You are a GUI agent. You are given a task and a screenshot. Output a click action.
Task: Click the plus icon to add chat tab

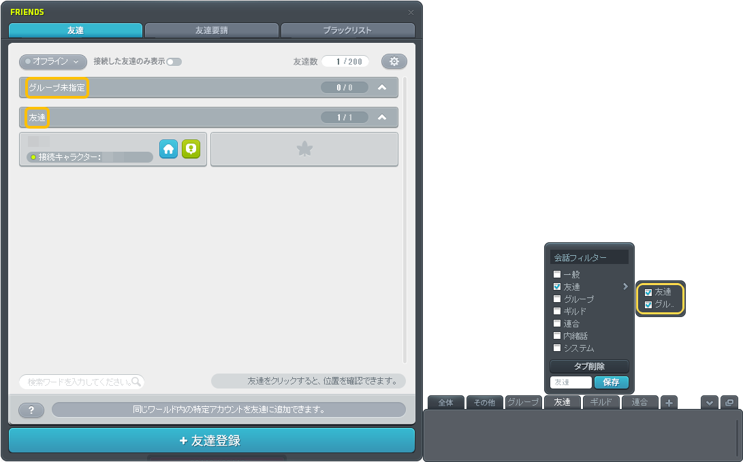pyautogui.click(x=669, y=403)
